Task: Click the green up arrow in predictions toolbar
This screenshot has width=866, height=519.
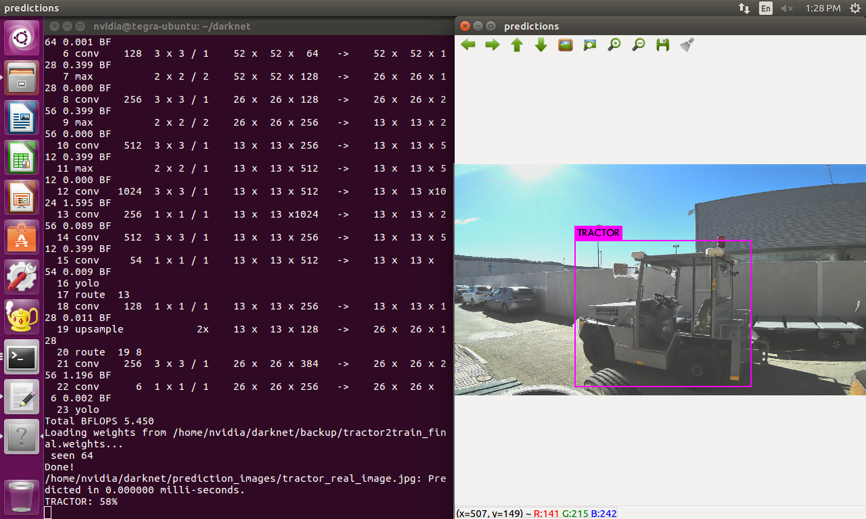Action: pyautogui.click(x=516, y=45)
